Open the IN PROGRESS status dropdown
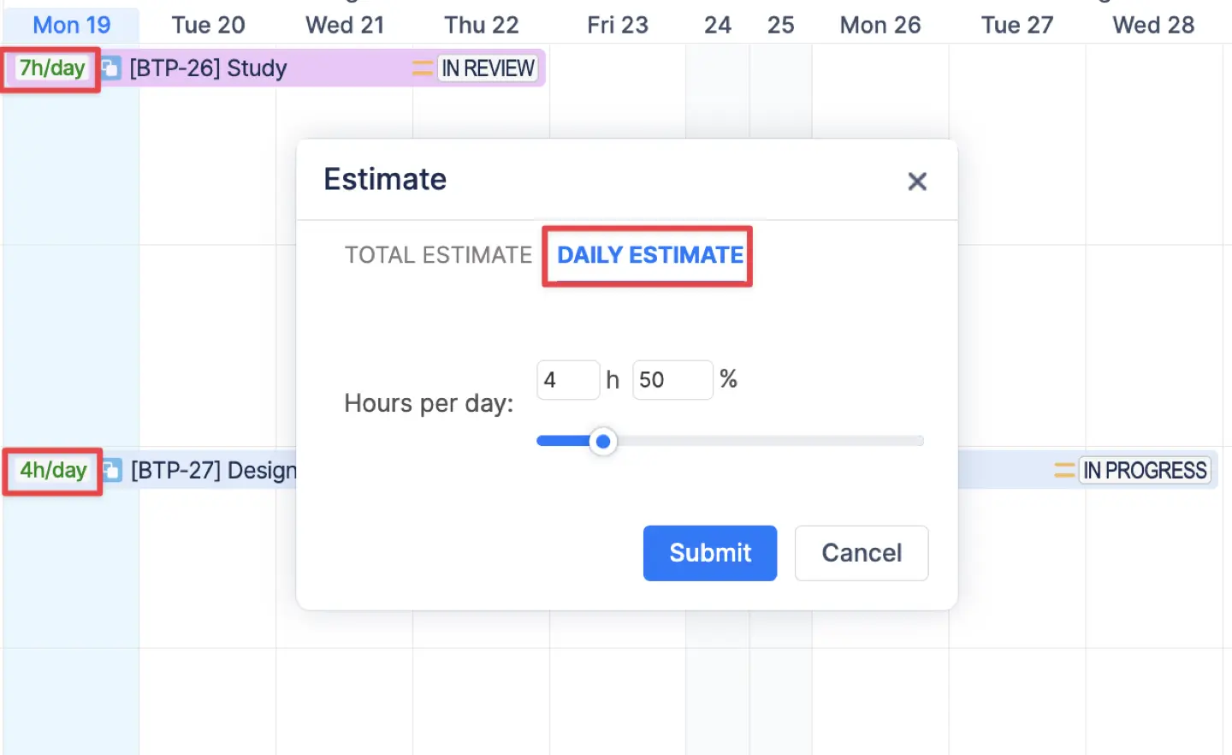1232x755 pixels. pos(1146,470)
